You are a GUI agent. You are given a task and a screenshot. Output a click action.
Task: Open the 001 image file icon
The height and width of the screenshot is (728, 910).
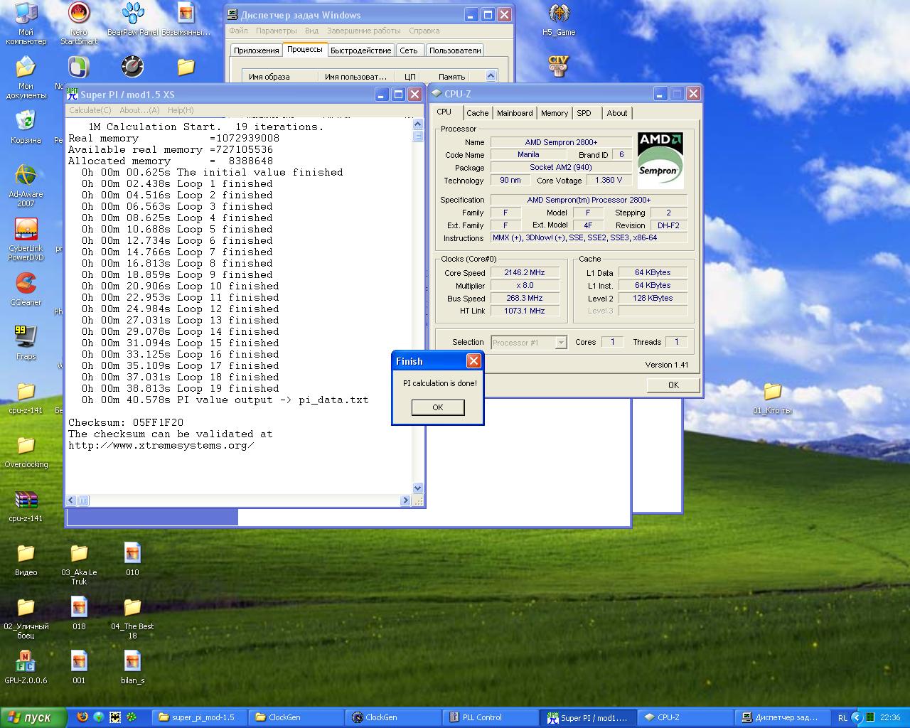click(x=79, y=667)
